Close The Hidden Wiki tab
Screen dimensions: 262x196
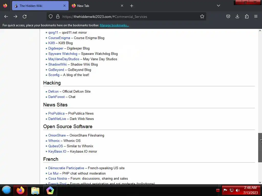[64, 6]
